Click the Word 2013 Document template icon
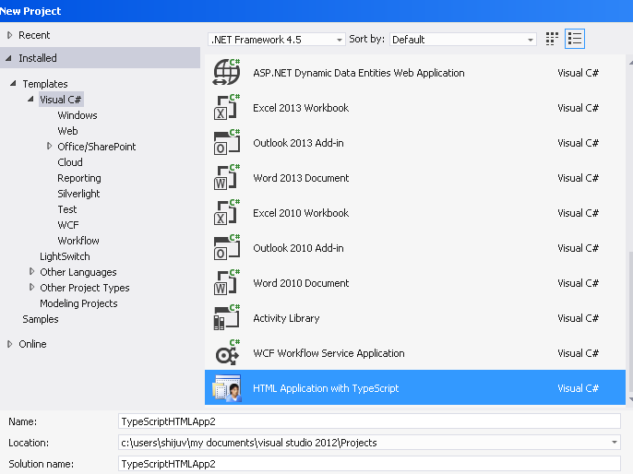633x474 pixels. [x=226, y=177]
